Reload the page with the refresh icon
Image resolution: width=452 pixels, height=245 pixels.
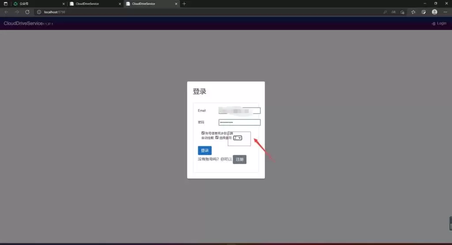27,12
